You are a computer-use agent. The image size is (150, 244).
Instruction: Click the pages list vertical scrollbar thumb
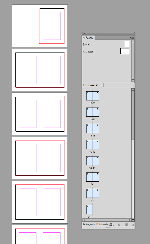click(133, 115)
